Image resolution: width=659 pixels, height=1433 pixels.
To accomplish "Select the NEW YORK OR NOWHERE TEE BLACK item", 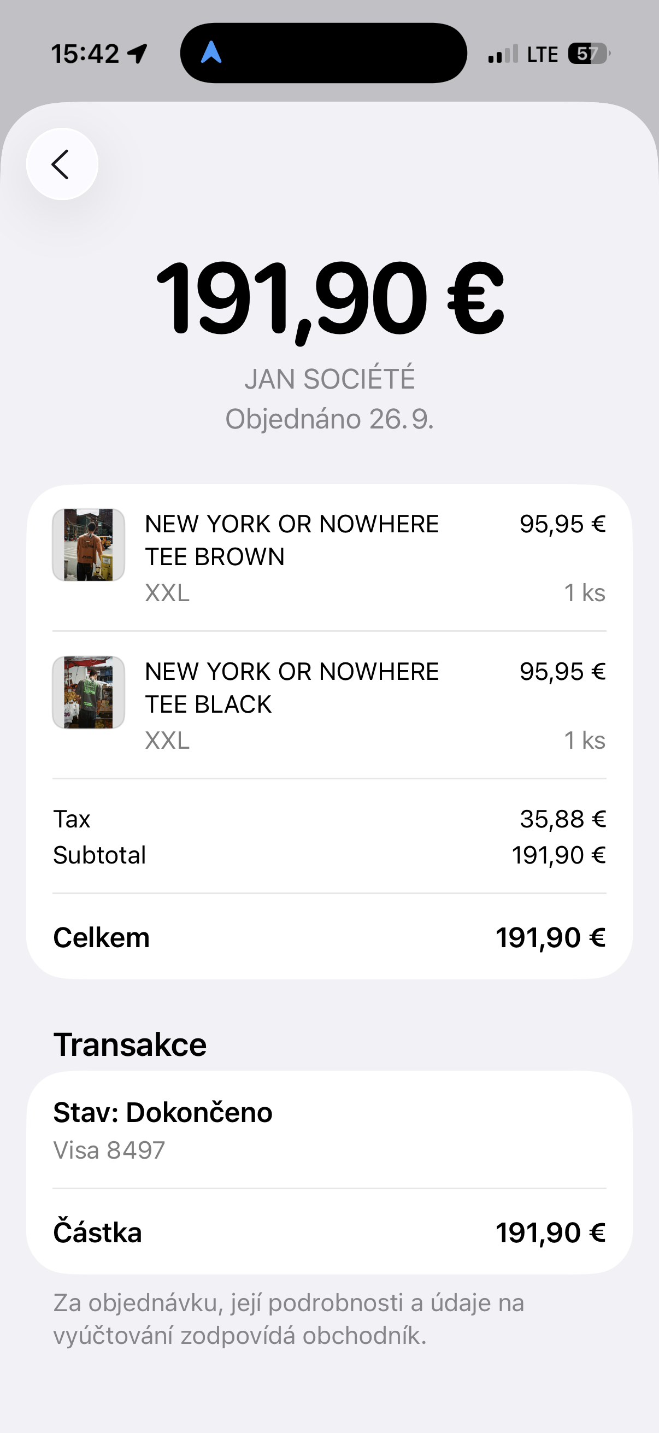I will pos(292,688).
